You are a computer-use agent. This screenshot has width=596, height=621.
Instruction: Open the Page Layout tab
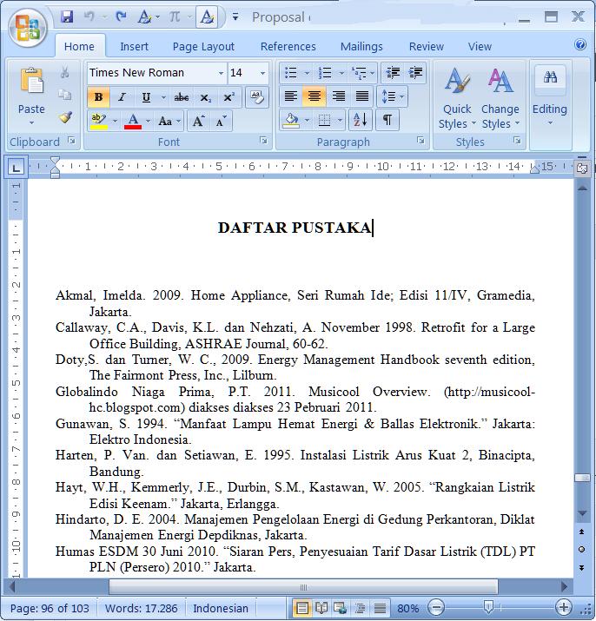(x=203, y=46)
